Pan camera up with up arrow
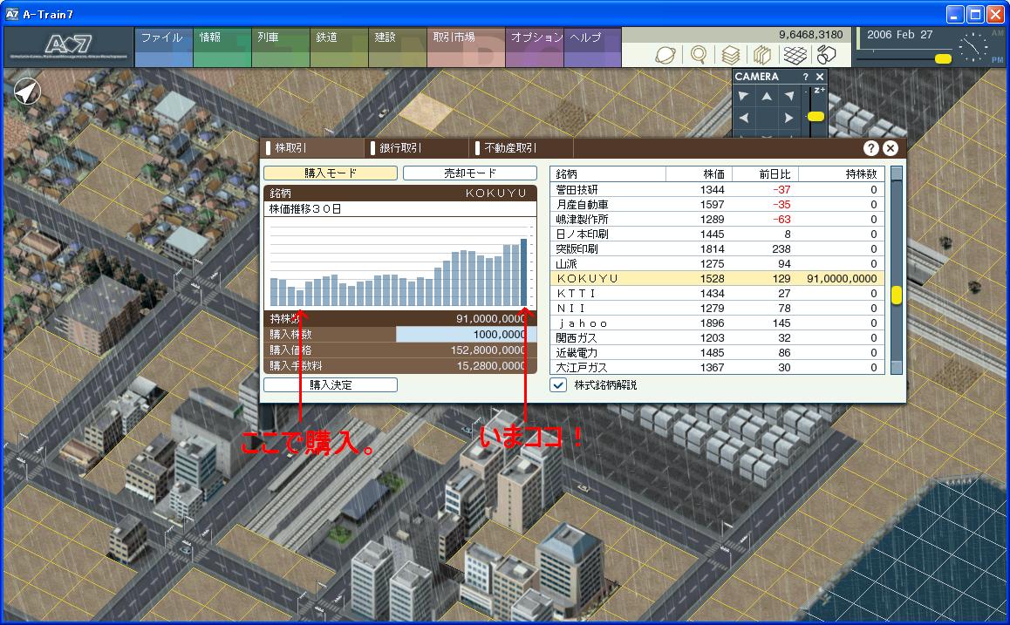1010x625 pixels. tap(767, 97)
